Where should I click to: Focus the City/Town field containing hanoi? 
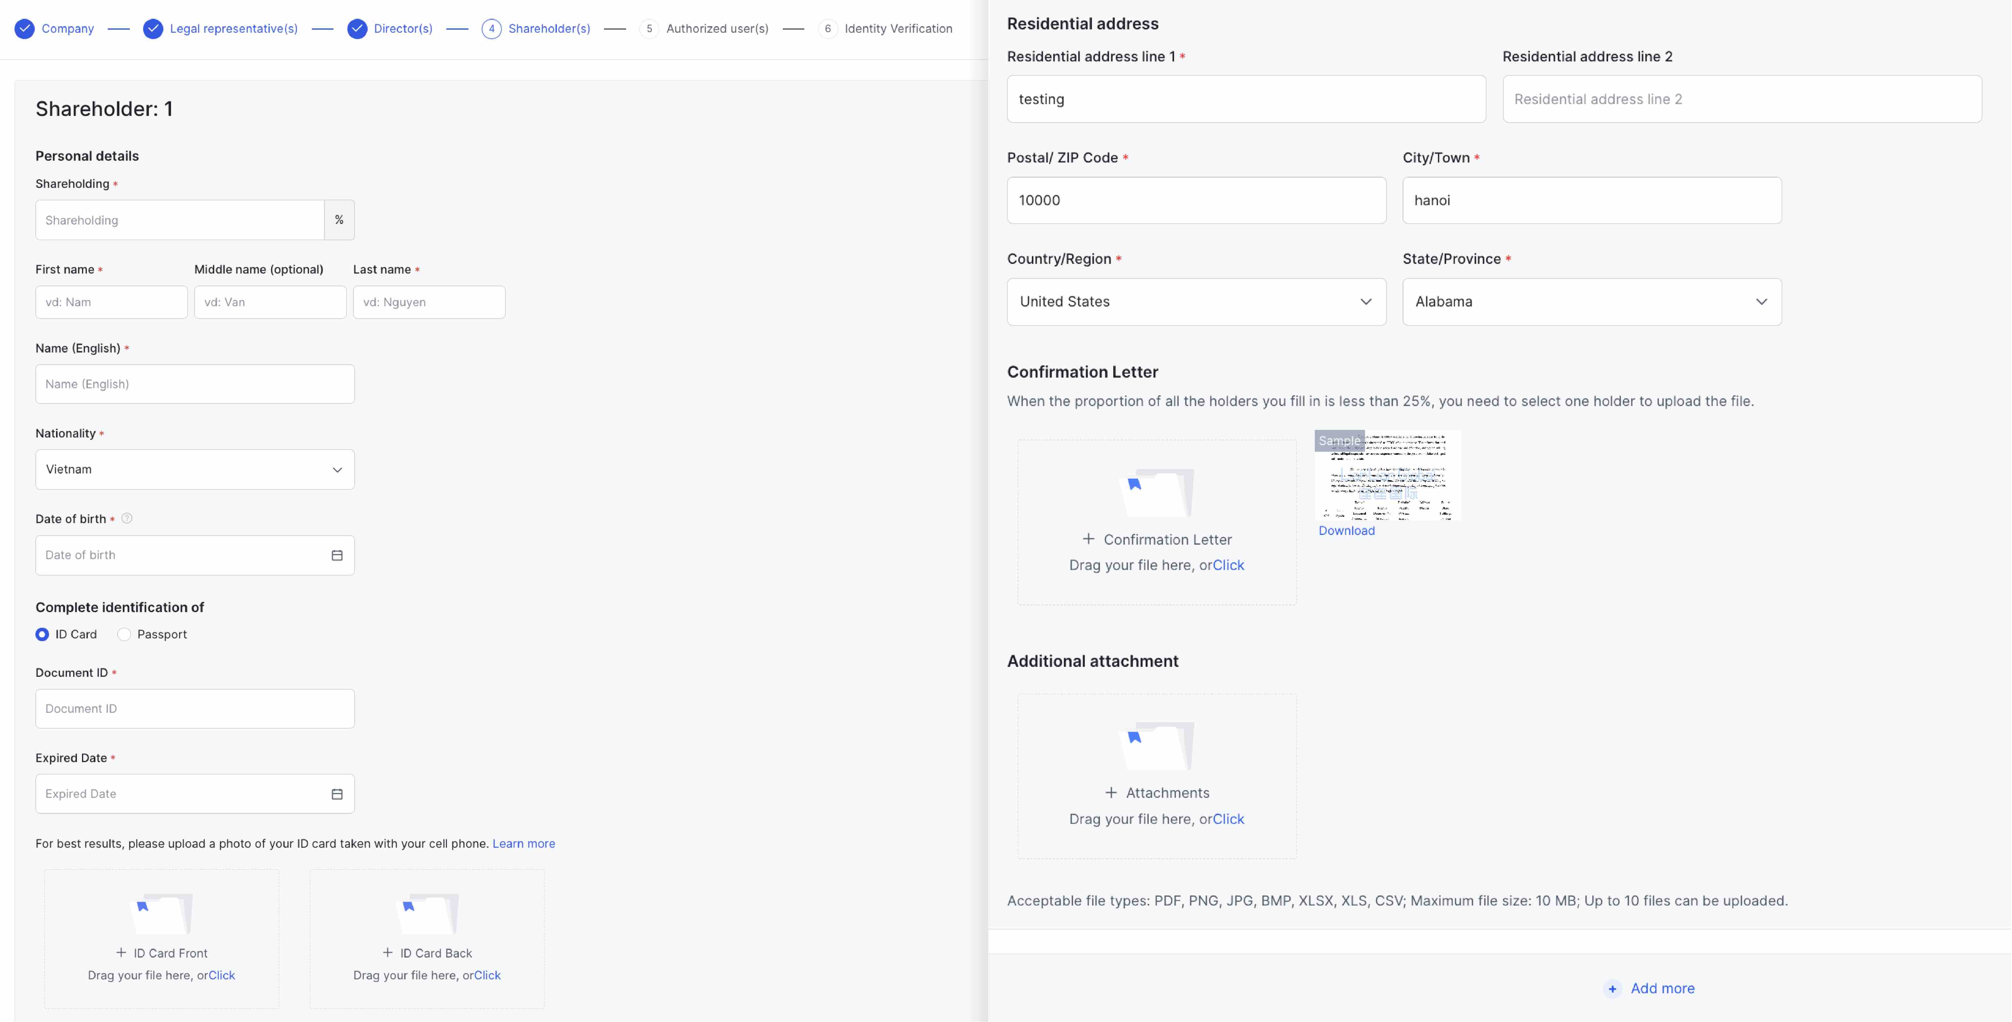coord(1592,201)
